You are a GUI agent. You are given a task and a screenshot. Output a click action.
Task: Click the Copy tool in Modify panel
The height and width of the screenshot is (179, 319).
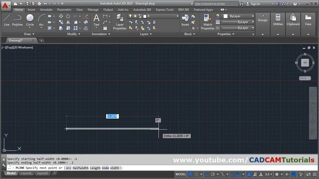pyautogui.click(x=61, y=22)
